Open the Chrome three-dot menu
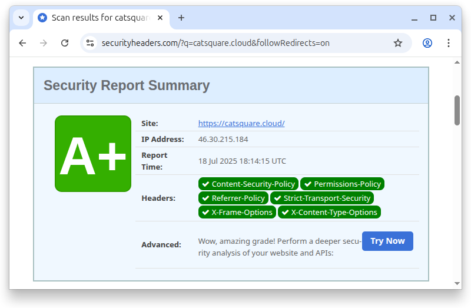 click(449, 43)
